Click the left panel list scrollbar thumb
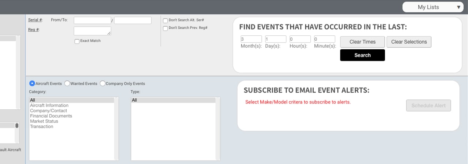 click(17, 125)
